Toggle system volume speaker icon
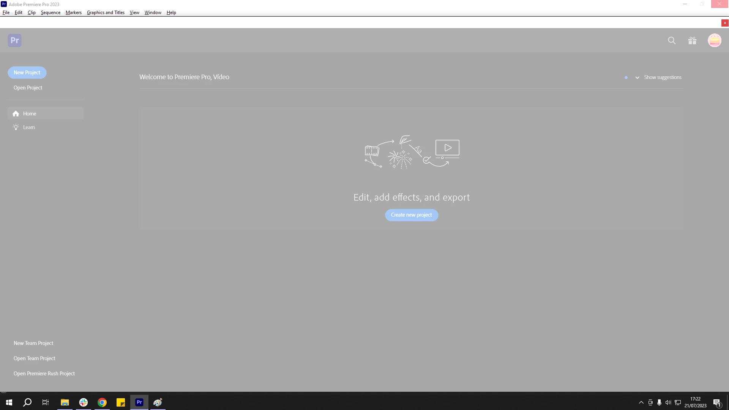 pos(668,402)
